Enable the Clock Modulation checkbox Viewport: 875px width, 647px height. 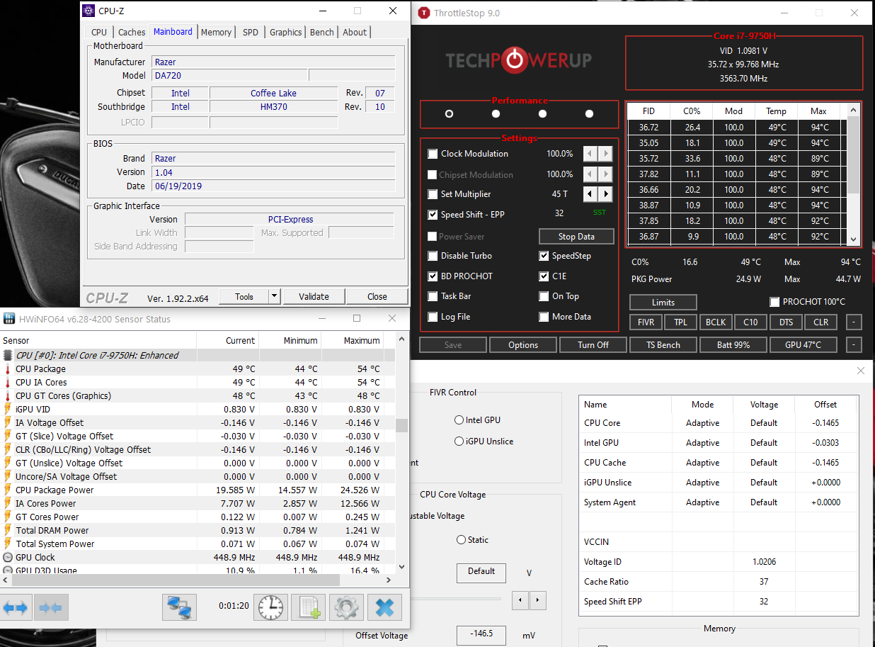pyautogui.click(x=433, y=154)
